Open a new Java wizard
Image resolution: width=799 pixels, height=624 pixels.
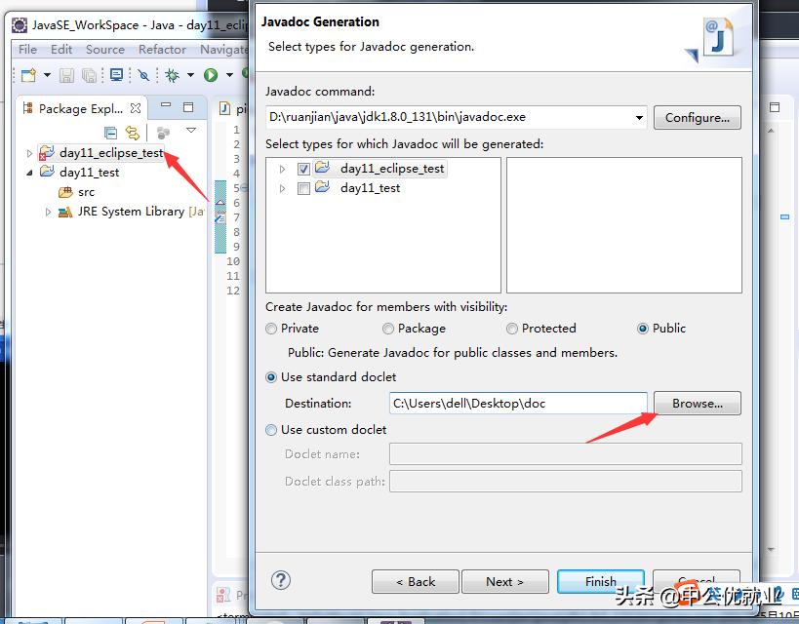[x=26, y=75]
